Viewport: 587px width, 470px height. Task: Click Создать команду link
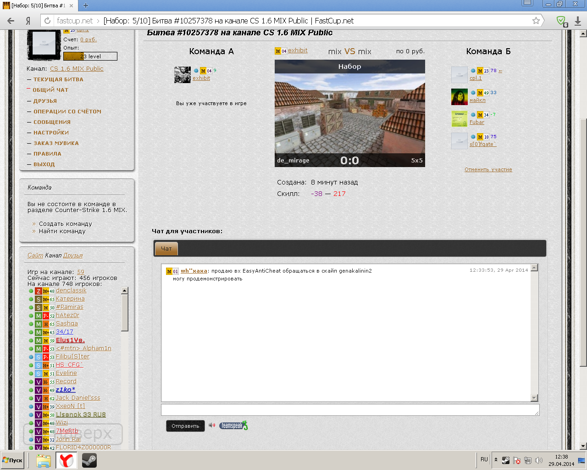coord(66,224)
